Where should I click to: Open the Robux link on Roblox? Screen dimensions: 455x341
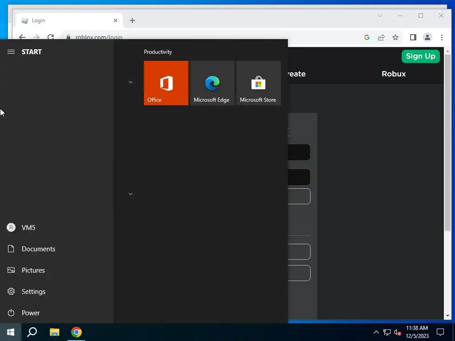[x=394, y=74]
